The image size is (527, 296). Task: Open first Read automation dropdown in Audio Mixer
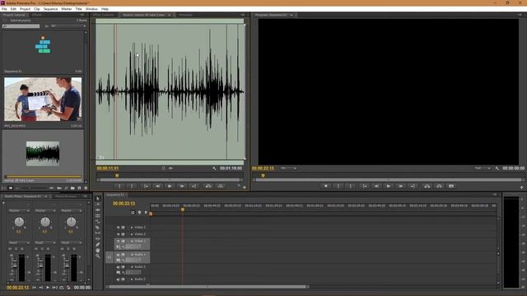tap(19, 243)
